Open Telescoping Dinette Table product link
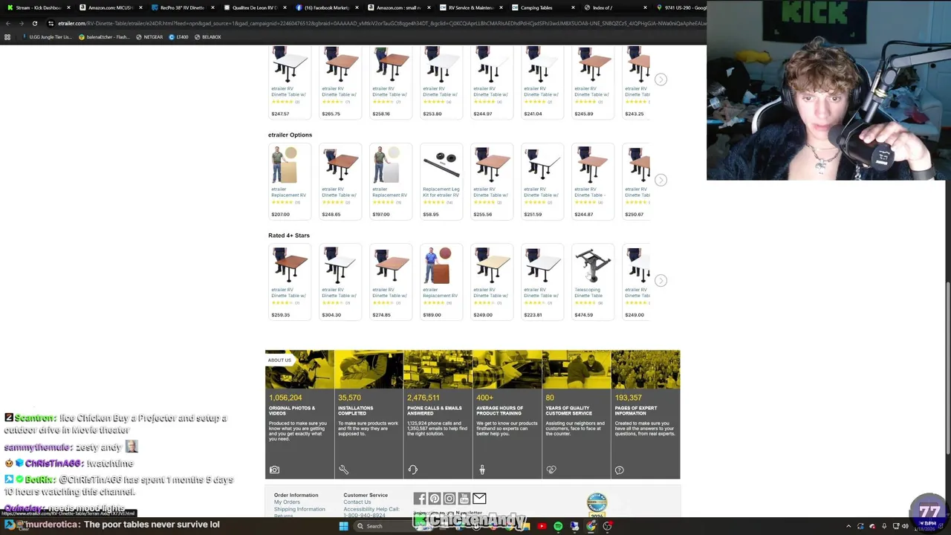 pos(588,293)
